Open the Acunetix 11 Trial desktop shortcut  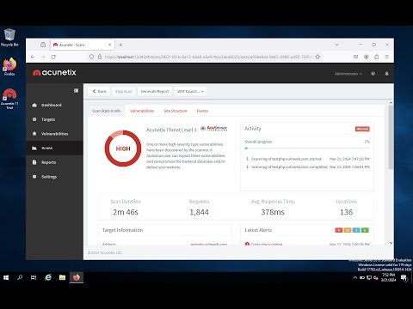pos(9,99)
